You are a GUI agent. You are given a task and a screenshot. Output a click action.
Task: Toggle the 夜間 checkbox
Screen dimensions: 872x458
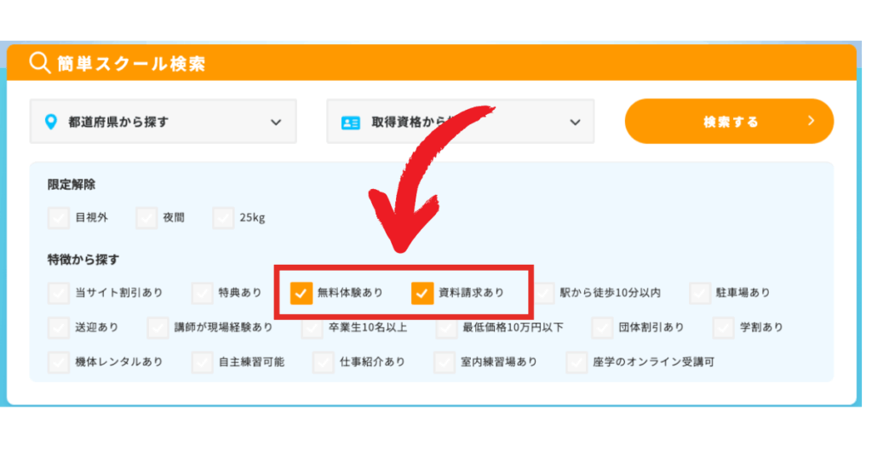point(146,218)
